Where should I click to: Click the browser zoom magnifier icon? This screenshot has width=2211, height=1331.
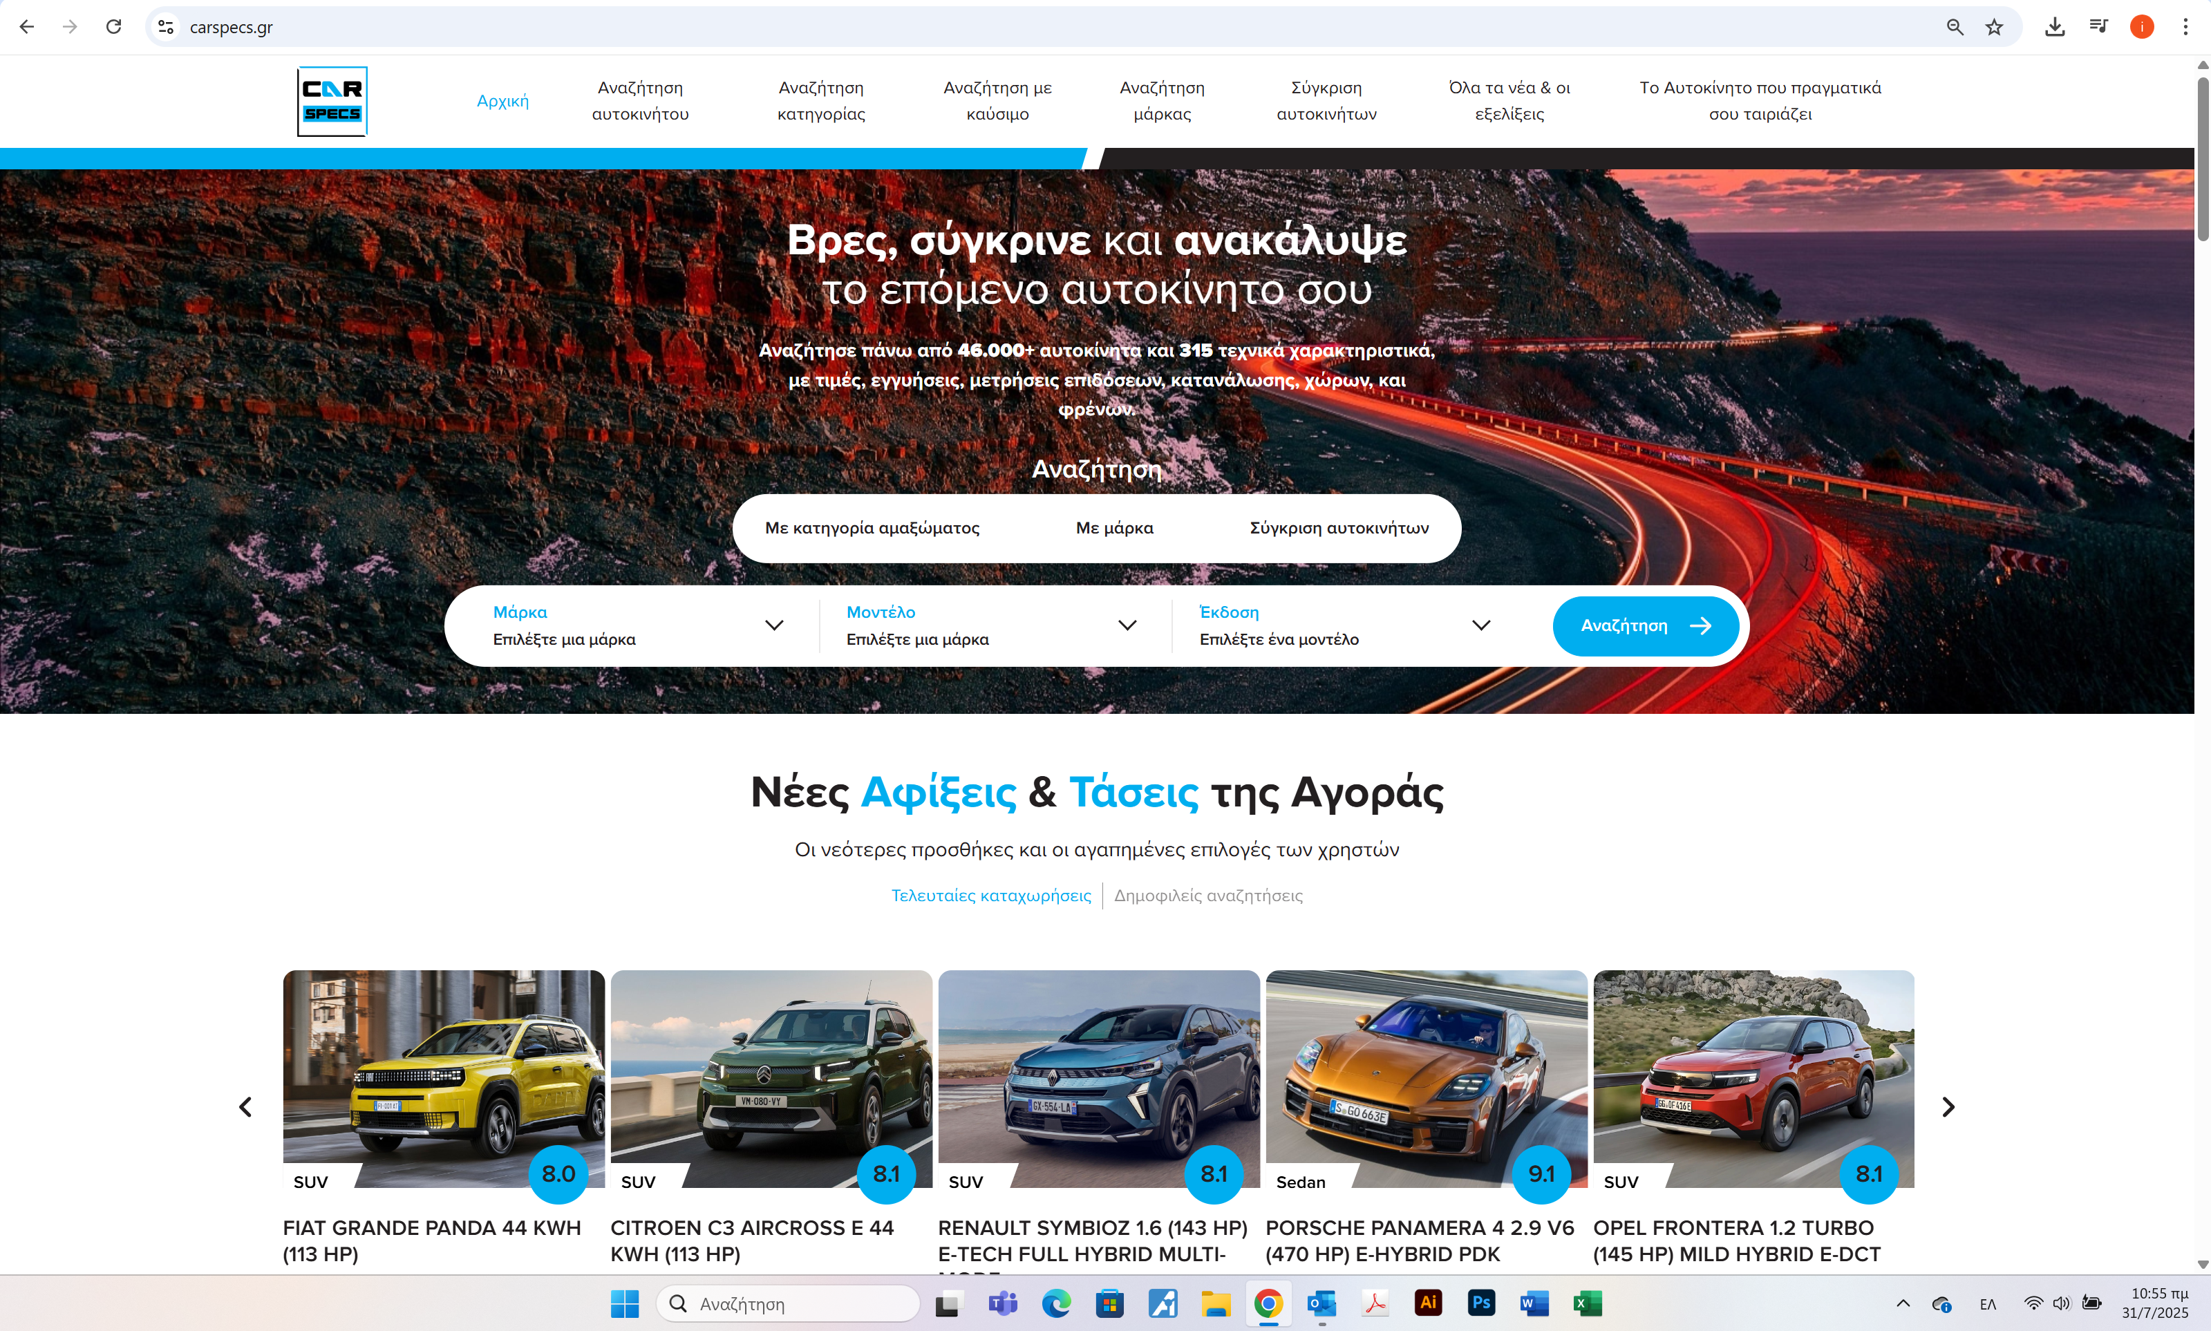point(1955,27)
